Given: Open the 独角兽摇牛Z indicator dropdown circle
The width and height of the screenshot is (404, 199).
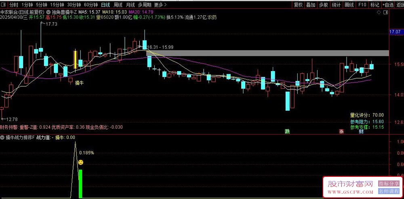Looking at the screenshot, I should coord(49,12).
